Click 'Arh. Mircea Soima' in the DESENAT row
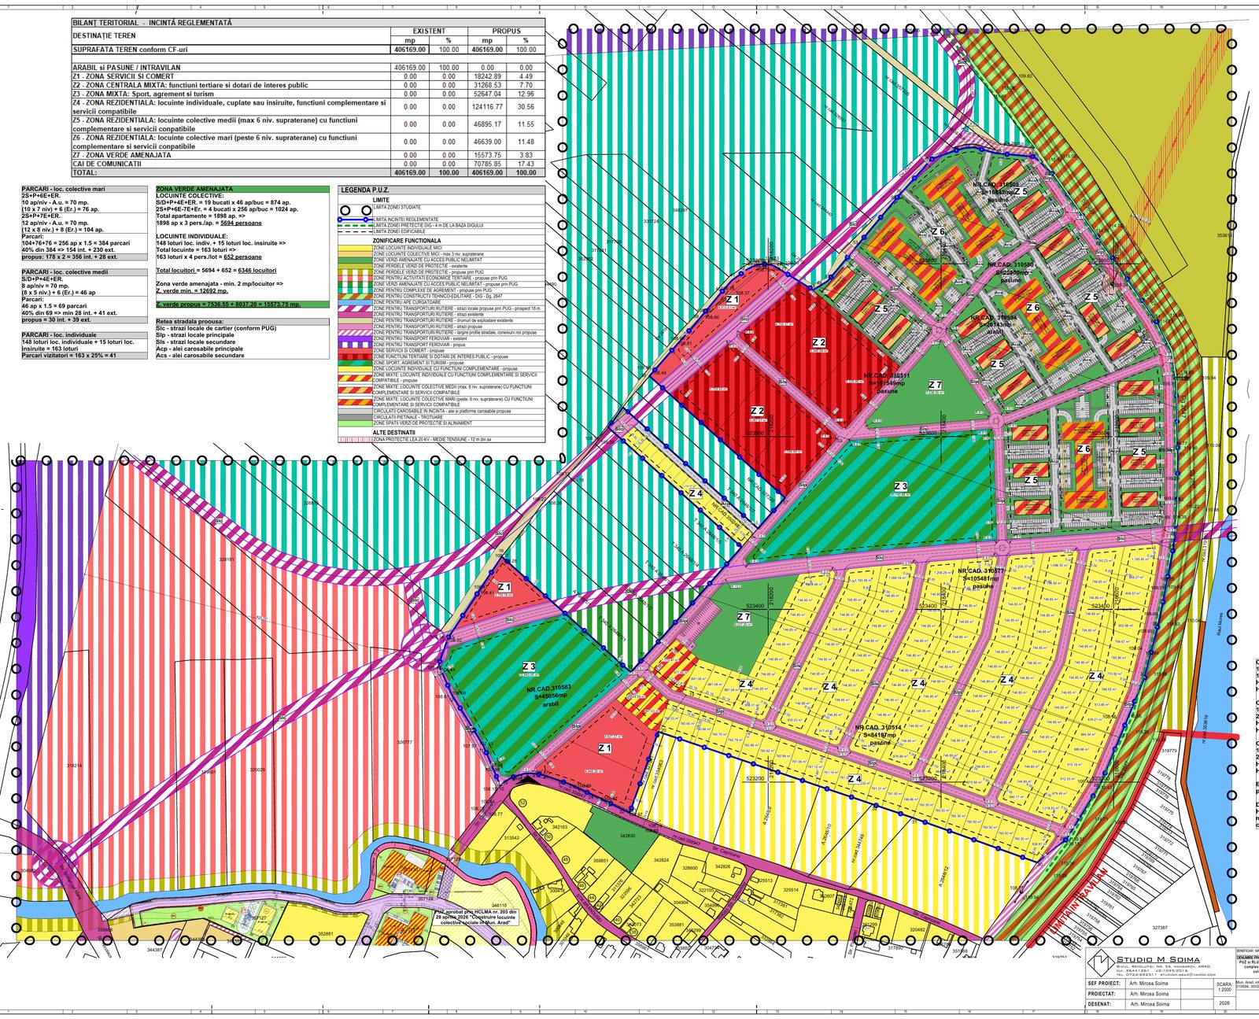1259x1019 pixels. pos(1150,1004)
